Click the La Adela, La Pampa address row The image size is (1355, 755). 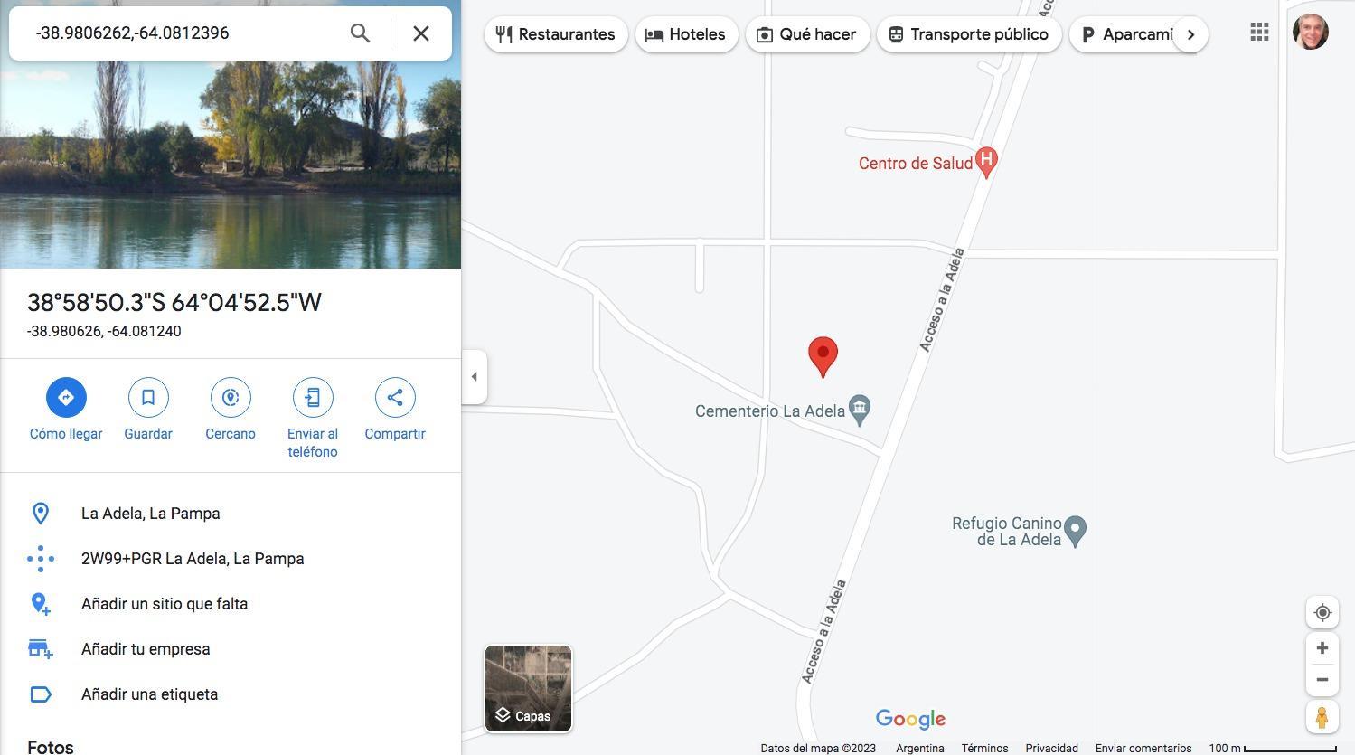[231, 514]
